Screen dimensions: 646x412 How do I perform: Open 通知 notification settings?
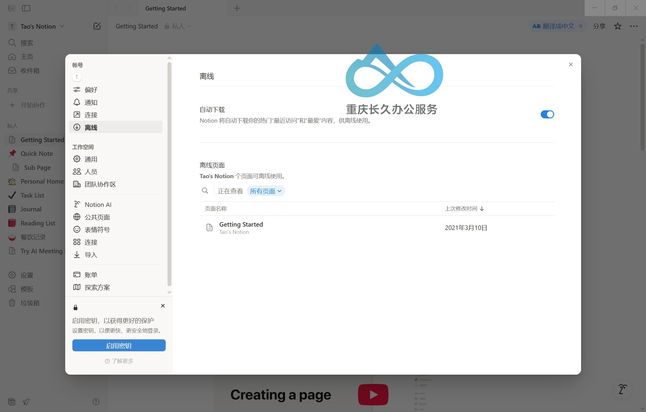[115, 102]
